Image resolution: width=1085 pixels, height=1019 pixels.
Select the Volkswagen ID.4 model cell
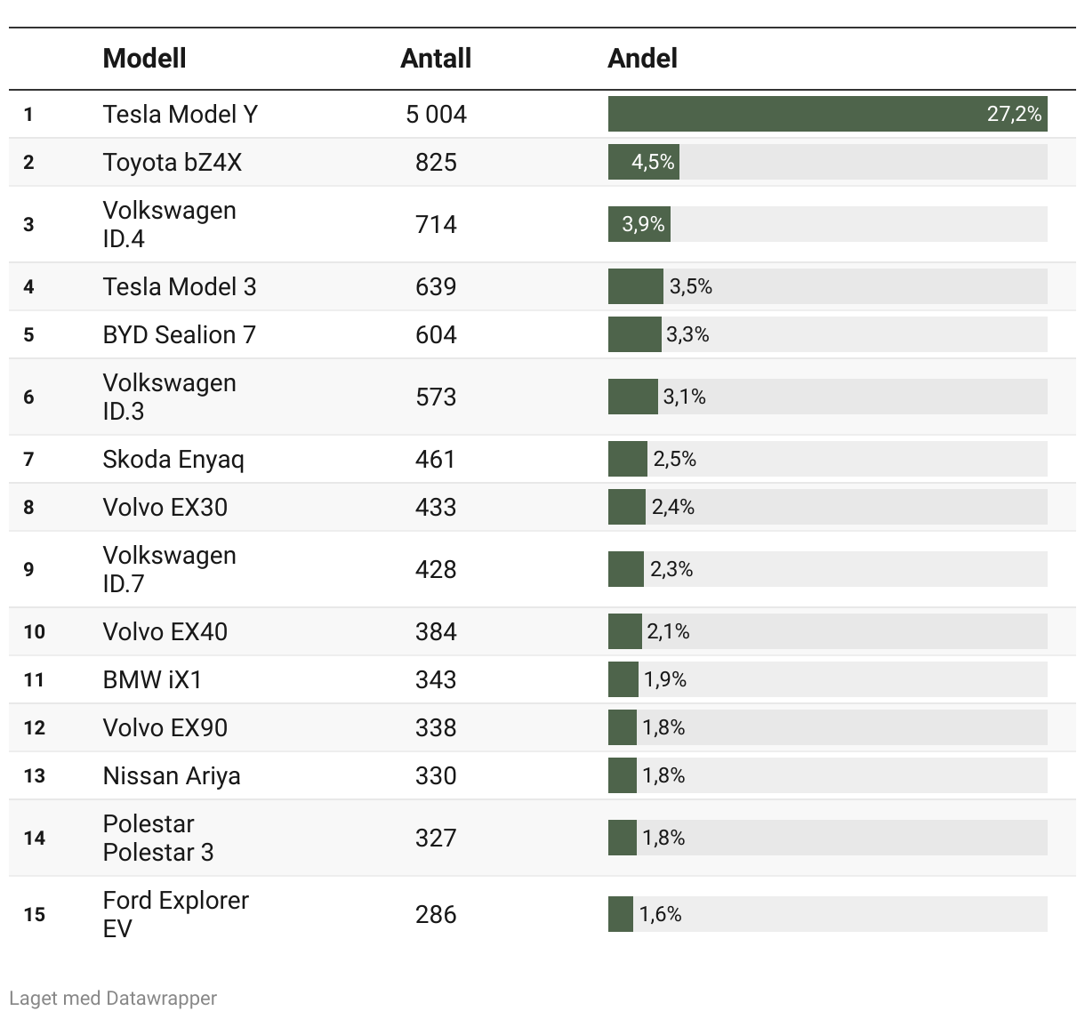(169, 224)
